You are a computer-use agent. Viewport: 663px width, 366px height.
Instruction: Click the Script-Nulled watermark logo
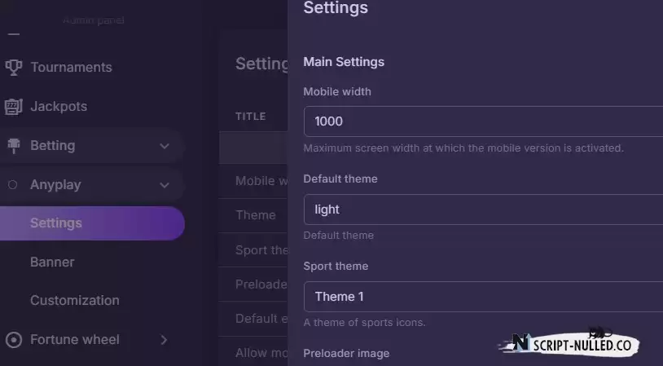[569, 342]
